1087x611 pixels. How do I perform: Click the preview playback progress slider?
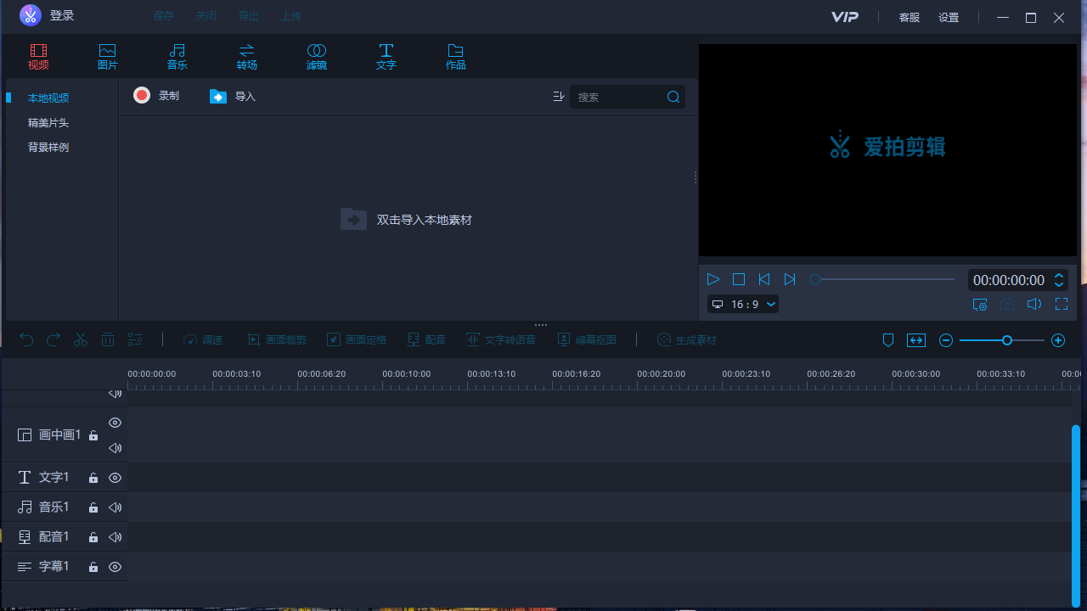pos(882,279)
